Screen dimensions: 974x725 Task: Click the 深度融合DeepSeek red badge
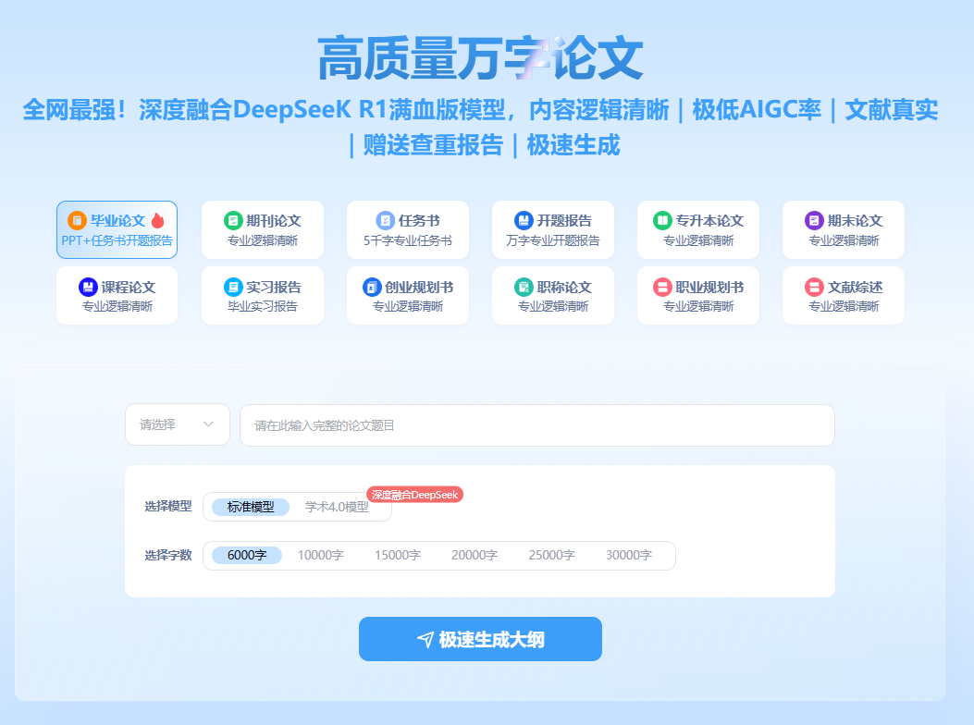414,495
